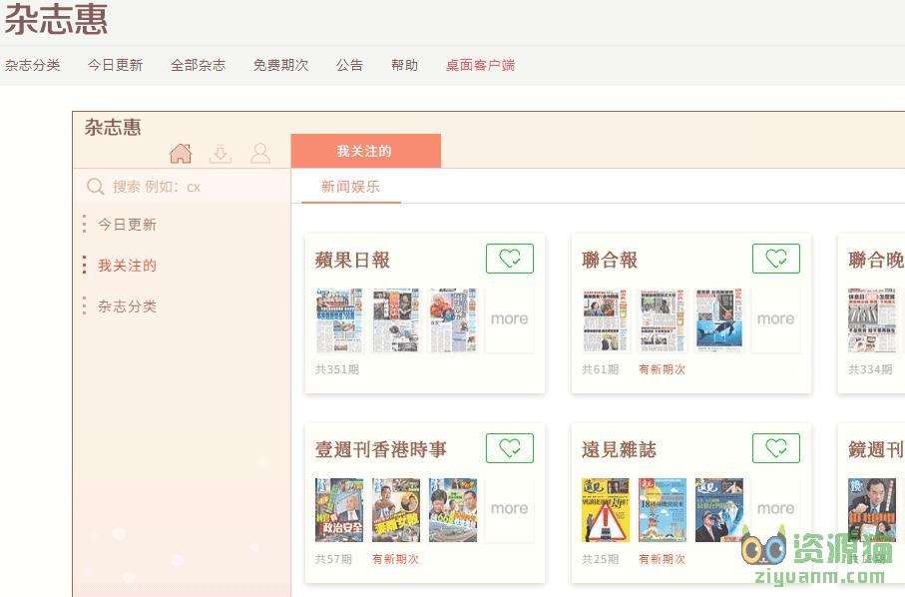Open 免费期次 menu item
The width and height of the screenshot is (905, 597).
coord(281,65)
